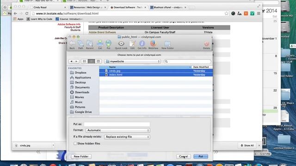Image resolution: width=296 pixels, height=166 pixels.
Task: Open Quick Look eye icon
Action: pos(121,45)
